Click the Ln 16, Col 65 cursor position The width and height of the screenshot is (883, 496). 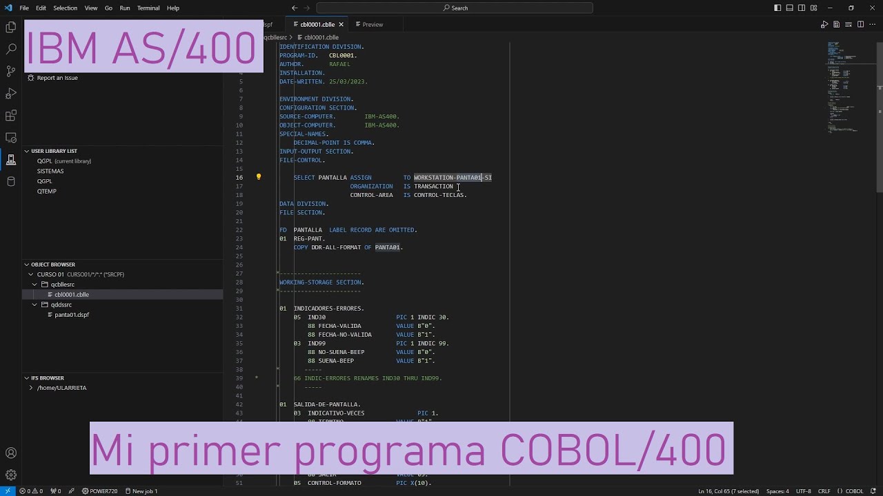(x=728, y=491)
